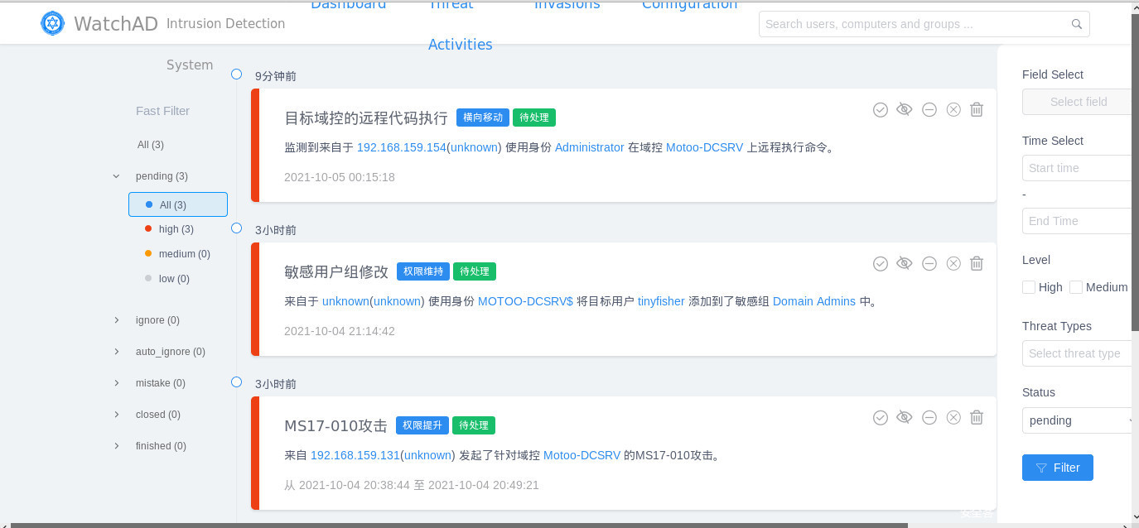
Task: Collapse the pending (3) filter group
Action: point(117,176)
